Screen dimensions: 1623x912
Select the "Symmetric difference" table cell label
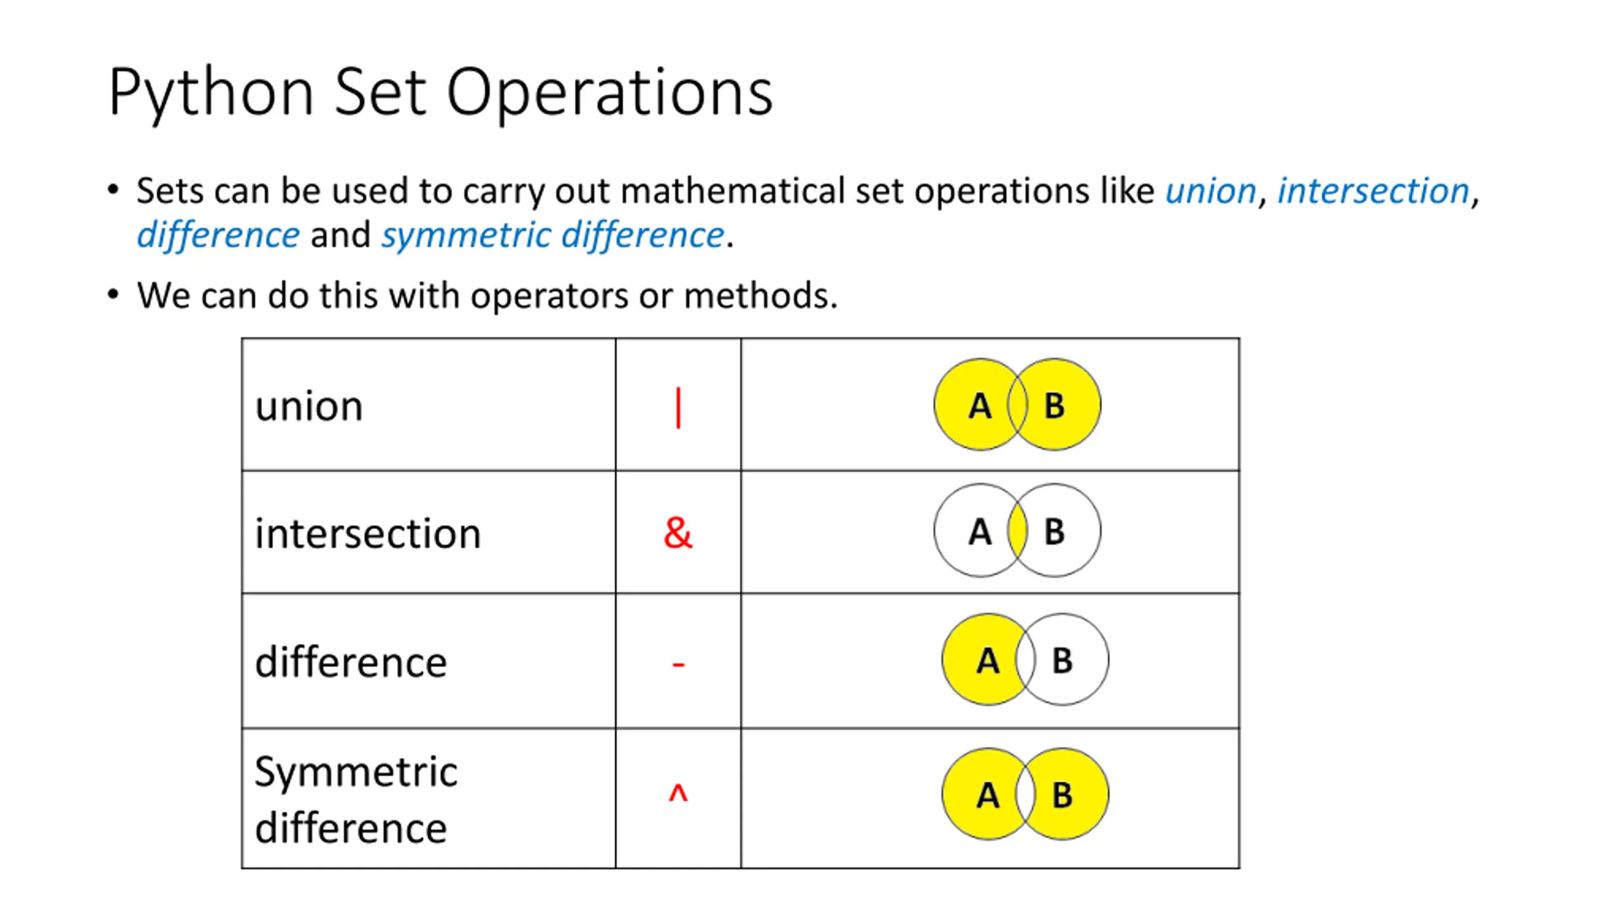pyautogui.click(x=355, y=799)
